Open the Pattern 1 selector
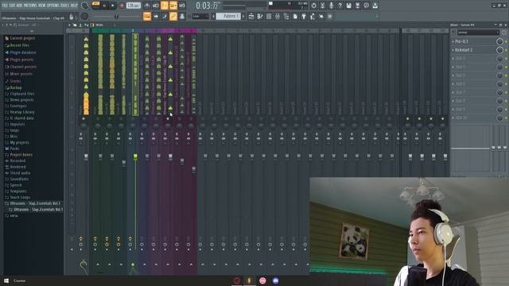The image size is (509, 286). [x=228, y=16]
